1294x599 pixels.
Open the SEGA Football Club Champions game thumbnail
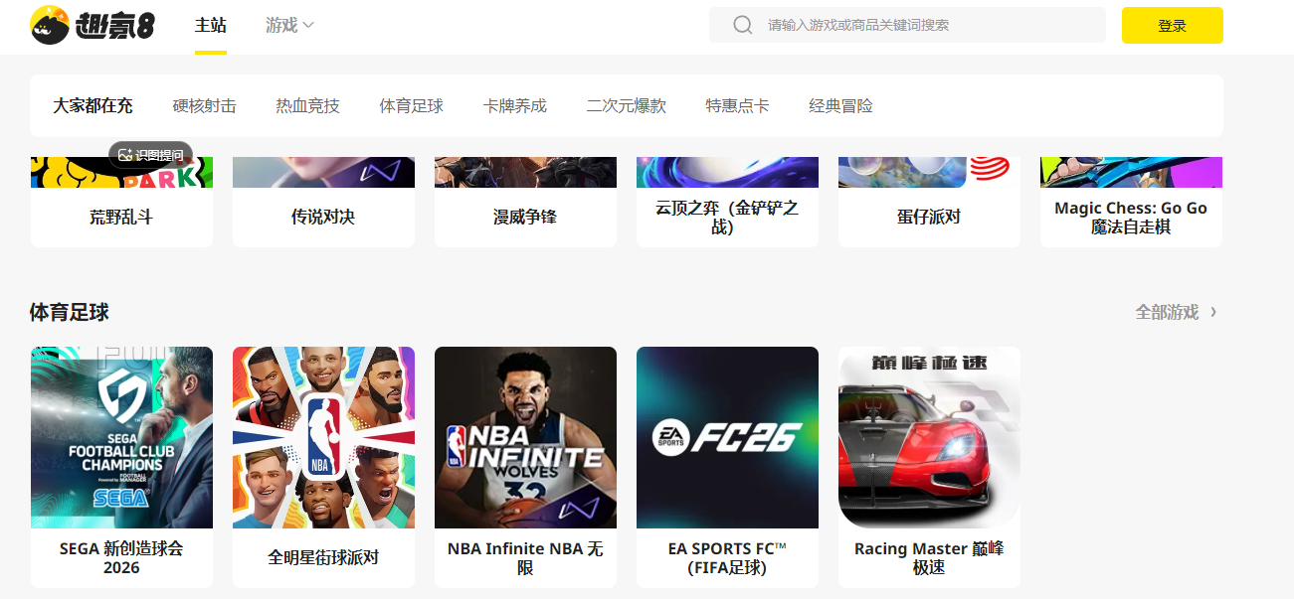click(x=121, y=437)
